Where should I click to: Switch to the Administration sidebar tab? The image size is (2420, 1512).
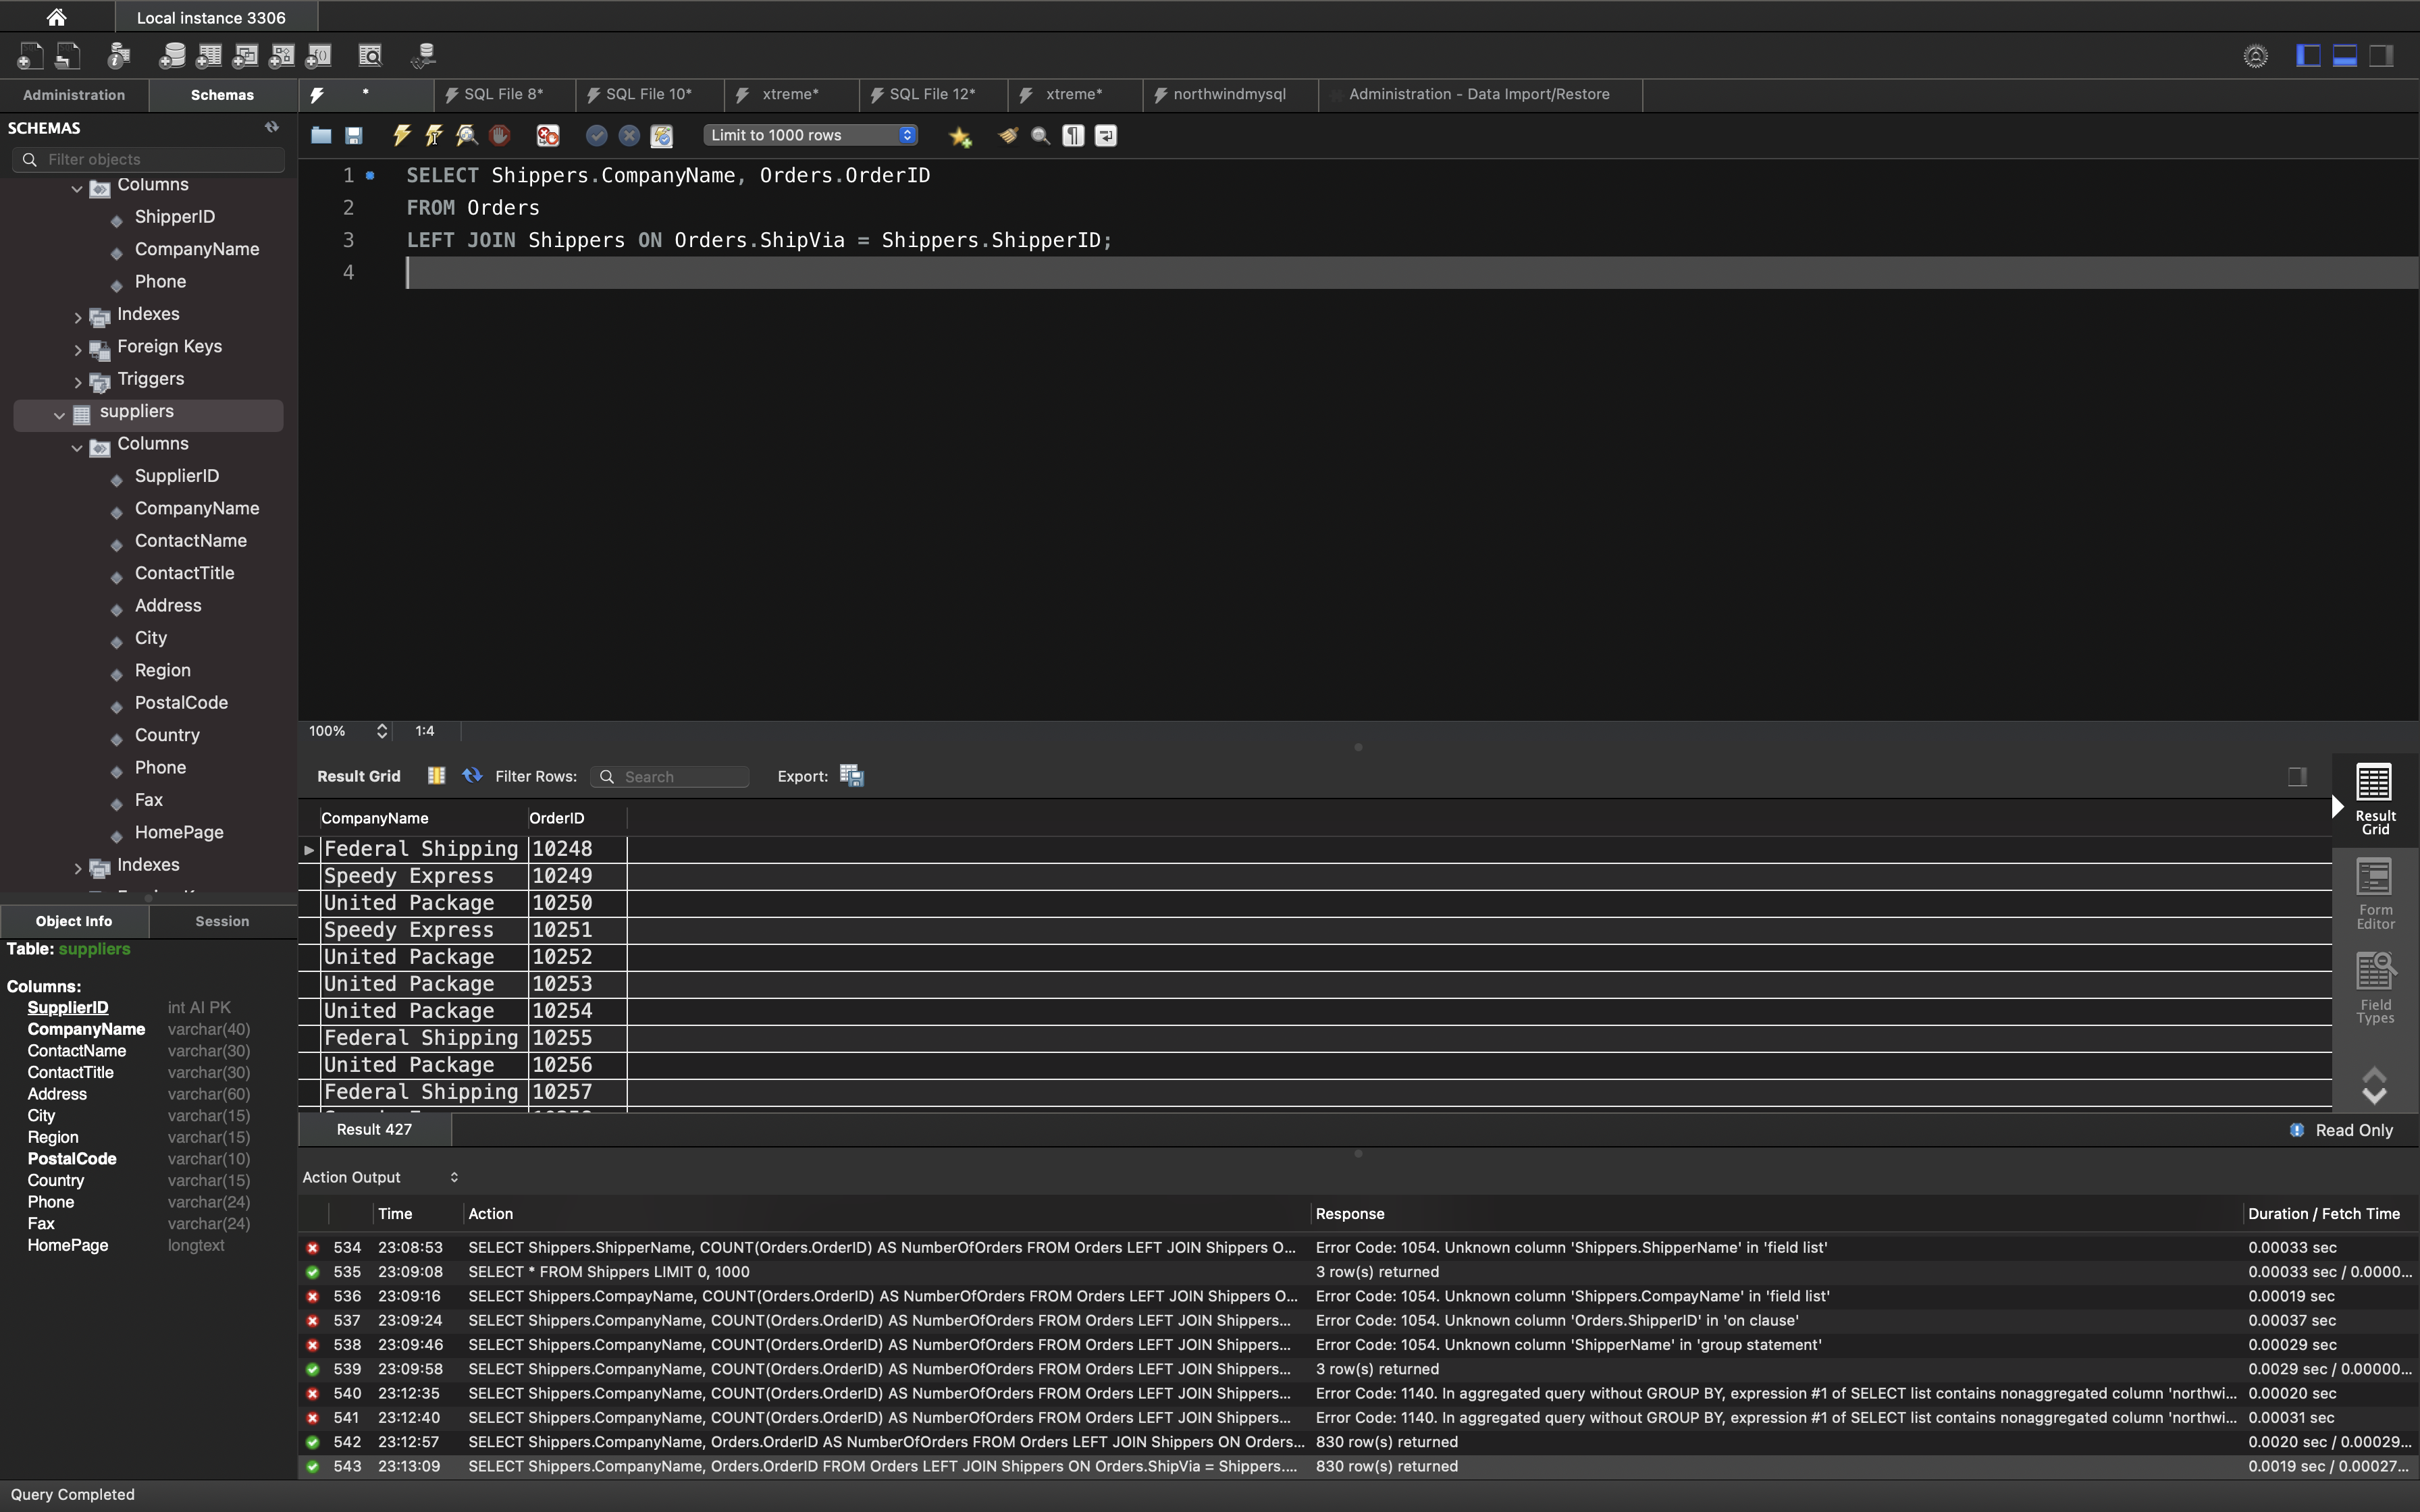click(74, 95)
